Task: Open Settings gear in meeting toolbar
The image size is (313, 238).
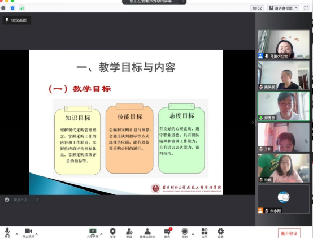Action: click(220, 233)
